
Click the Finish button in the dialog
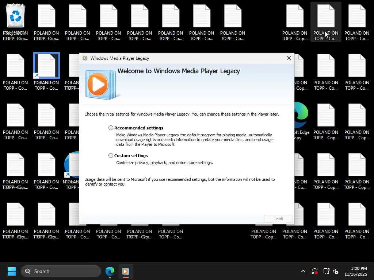point(278,219)
